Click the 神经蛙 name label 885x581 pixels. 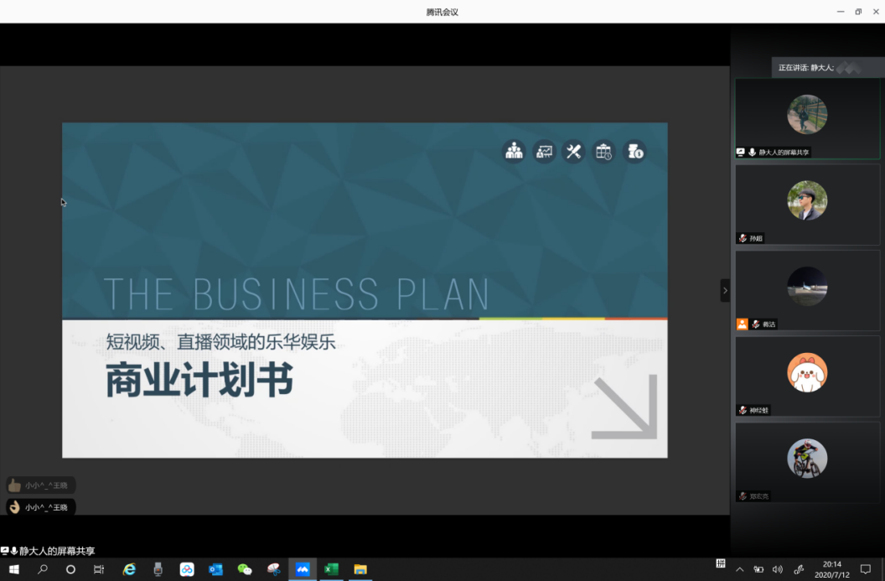[x=759, y=411]
